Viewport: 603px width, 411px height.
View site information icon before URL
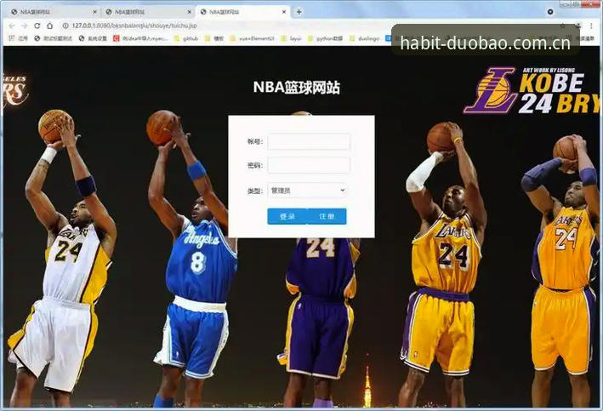click(x=65, y=26)
